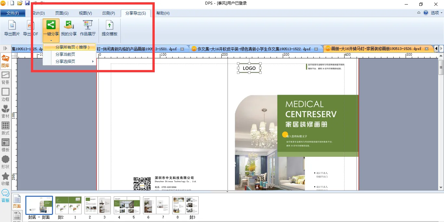Open the 客服 customer service chat

[x=6, y=196]
